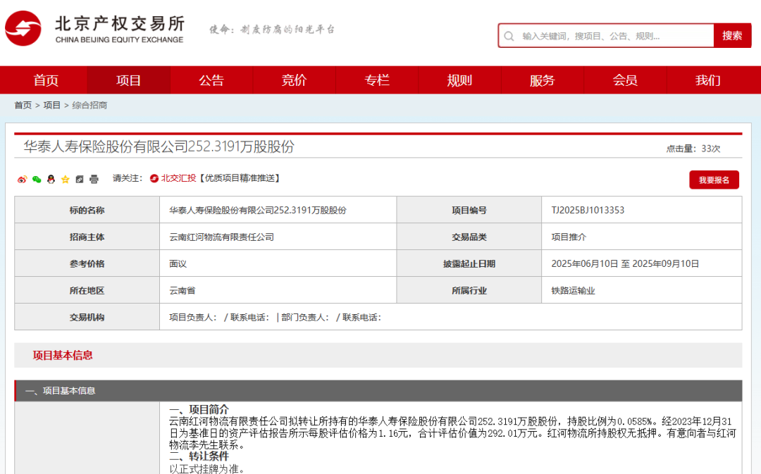The height and width of the screenshot is (474, 761).
Task: Click the Beijing Equity Exchange logo
Action: pyautogui.click(x=94, y=29)
